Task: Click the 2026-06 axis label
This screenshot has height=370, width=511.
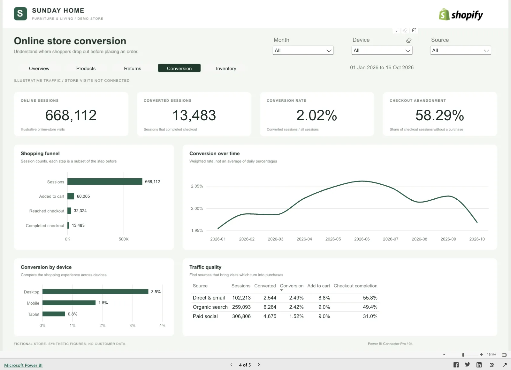Action: coord(362,239)
